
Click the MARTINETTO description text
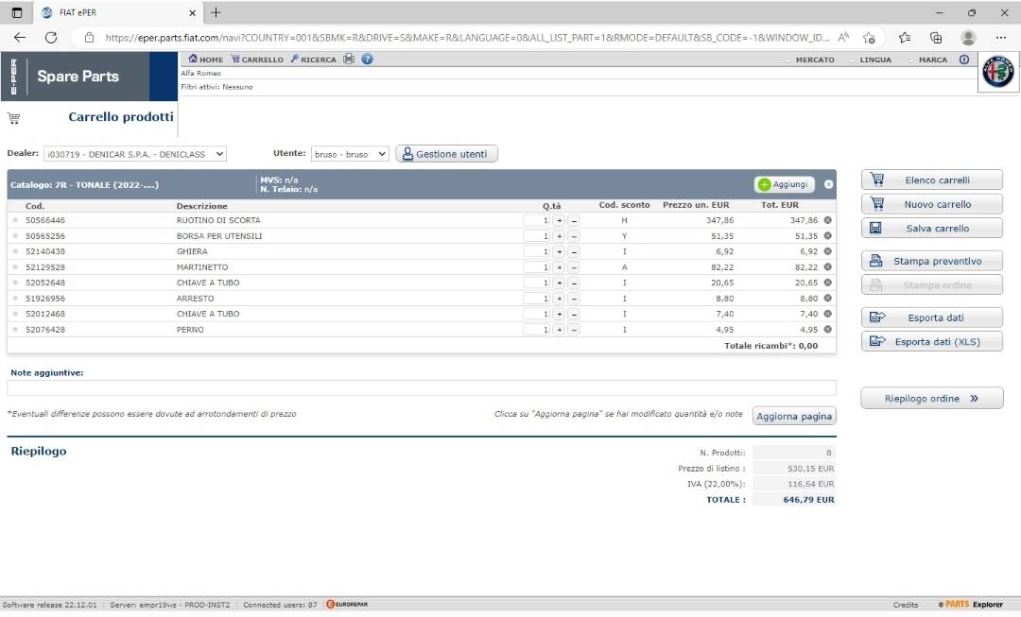coord(202,267)
